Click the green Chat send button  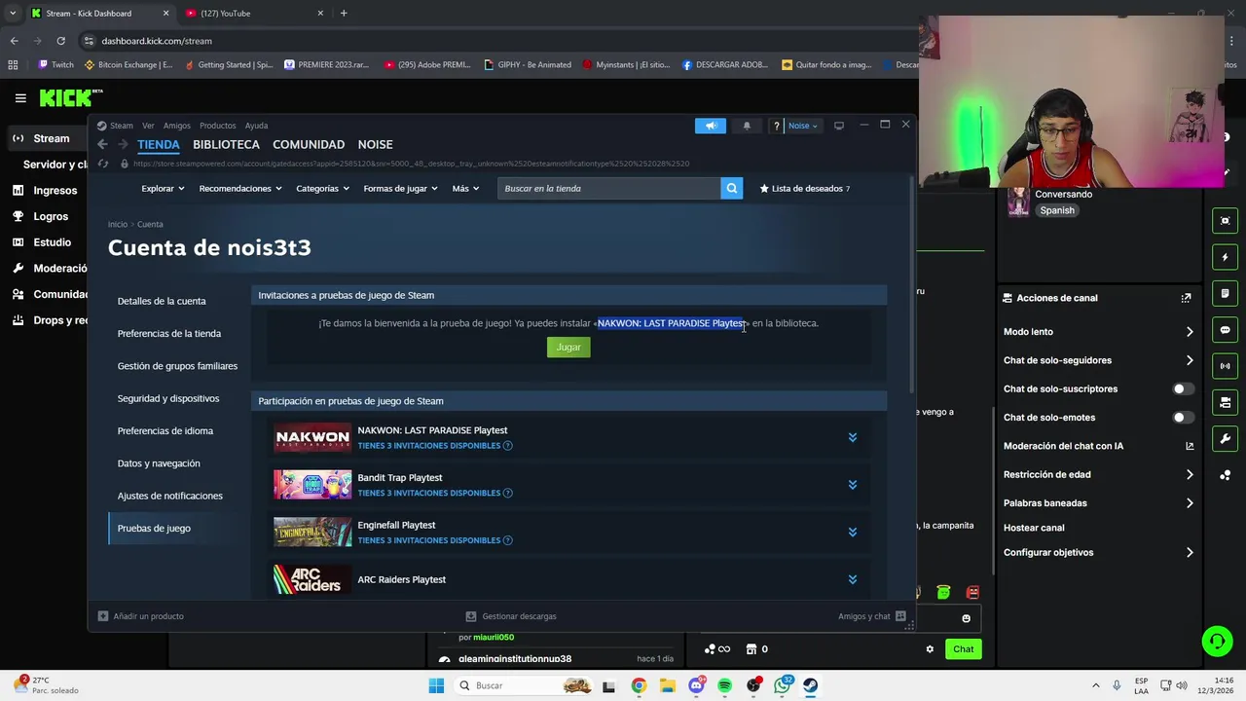(x=963, y=649)
